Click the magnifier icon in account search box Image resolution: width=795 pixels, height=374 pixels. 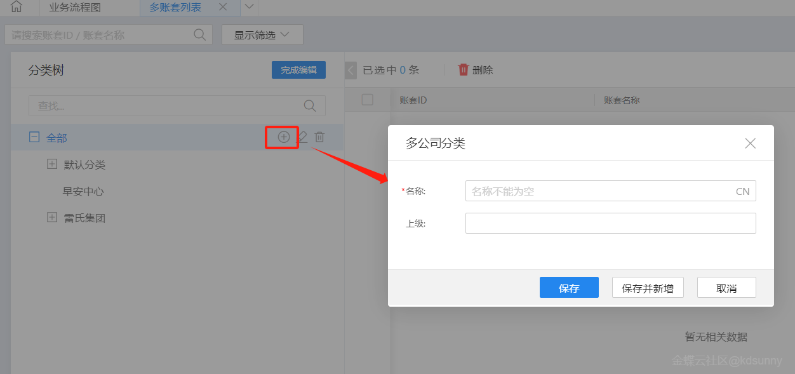tap(199, 34)
